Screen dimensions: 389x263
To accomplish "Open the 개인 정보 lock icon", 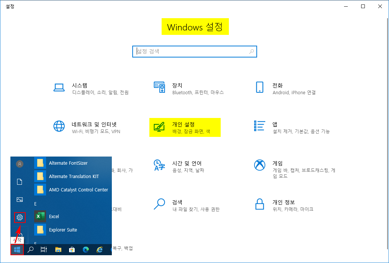I will click(x=259, y=204).
